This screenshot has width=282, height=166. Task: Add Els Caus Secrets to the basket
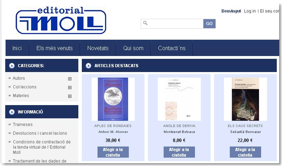(x=245, y=152)
